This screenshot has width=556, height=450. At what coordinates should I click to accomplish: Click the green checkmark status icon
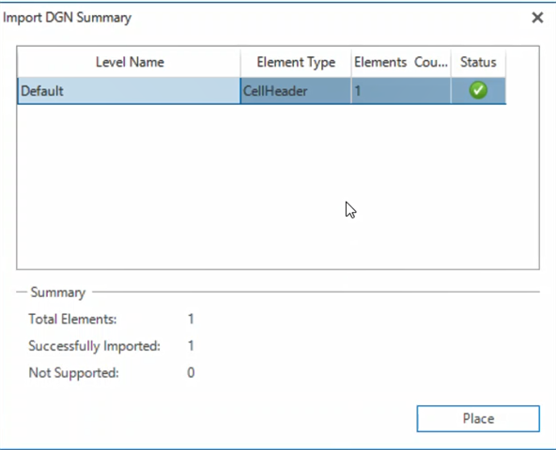coord(478,90)
